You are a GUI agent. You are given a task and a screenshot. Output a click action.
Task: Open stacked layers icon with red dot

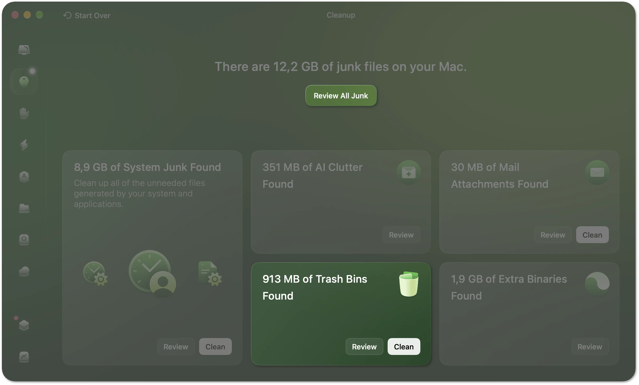[x=24, y=325]
